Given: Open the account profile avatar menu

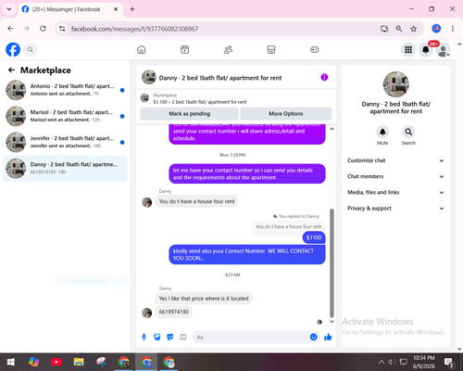Looking at the screenshot, I should click(443, 49).
